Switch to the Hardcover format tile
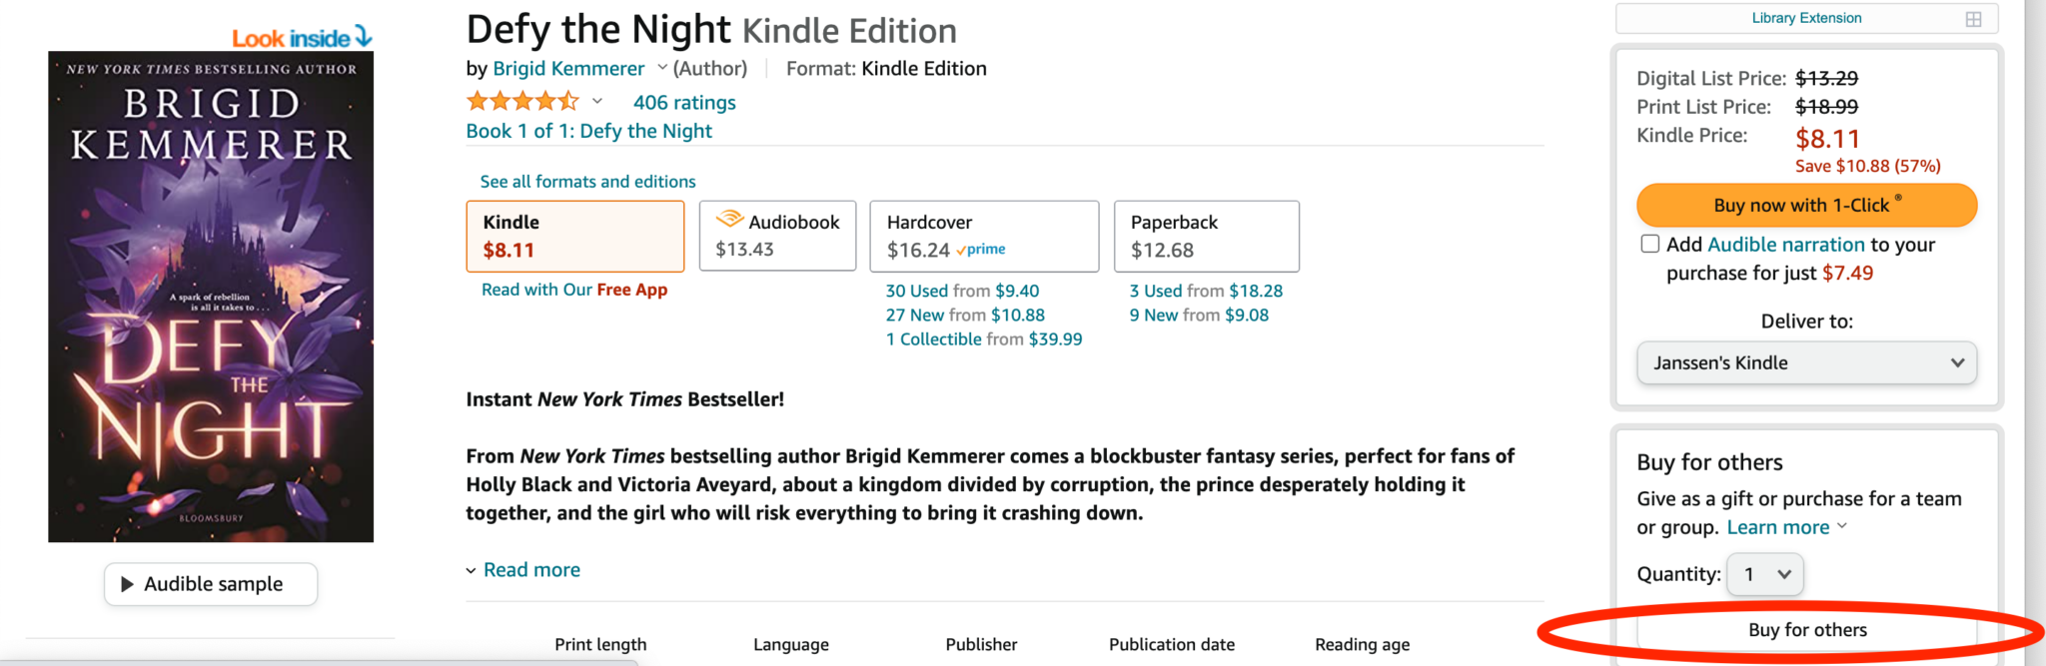This screenshot has height=666, width=2046. pos(984,236)
